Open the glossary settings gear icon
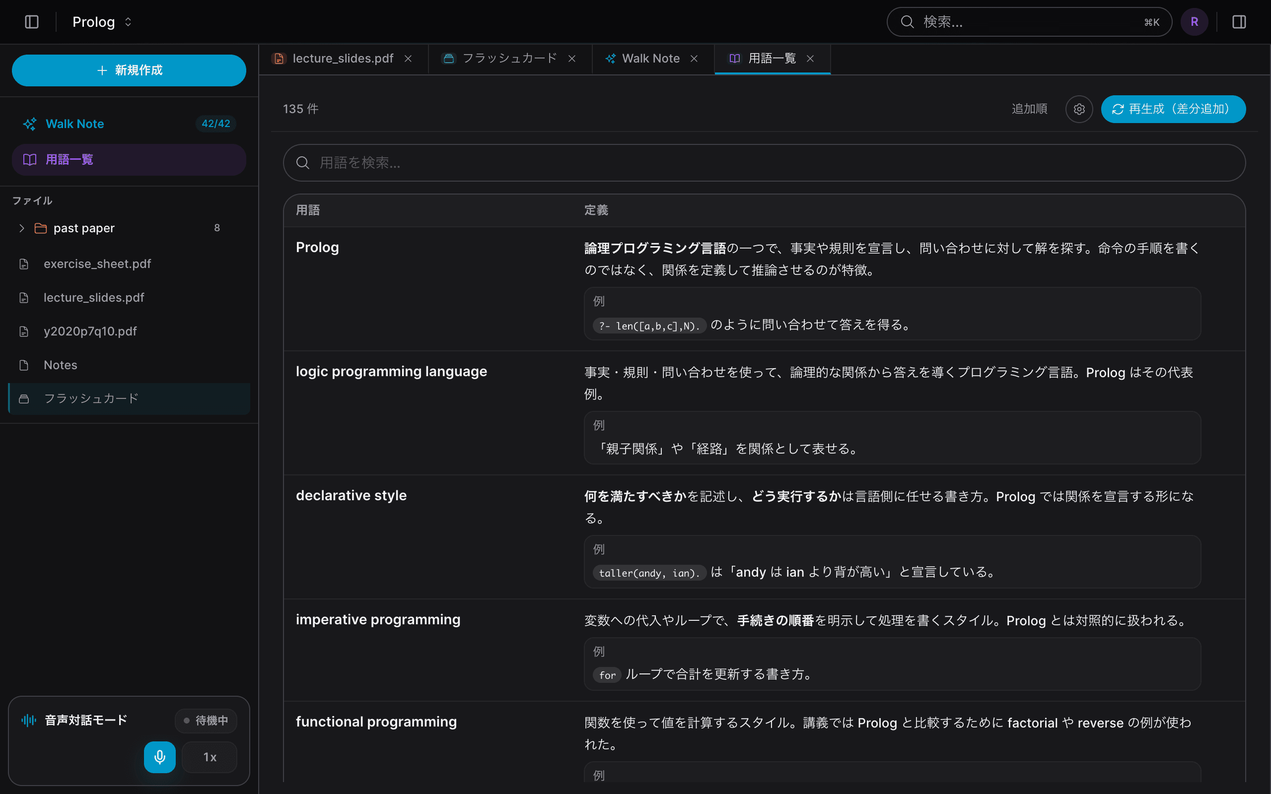Image resolution: width=1271 pixels, height=794 pixels. (x=1079, y=109)
